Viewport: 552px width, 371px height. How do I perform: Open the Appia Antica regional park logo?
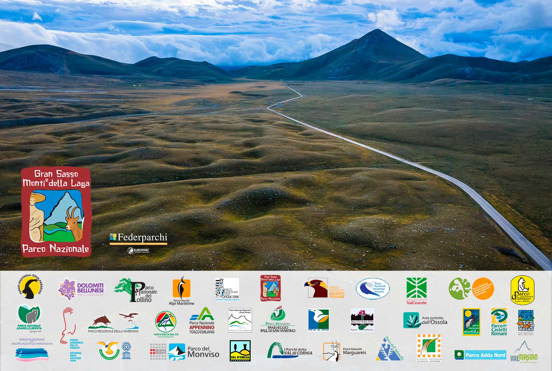526,322
